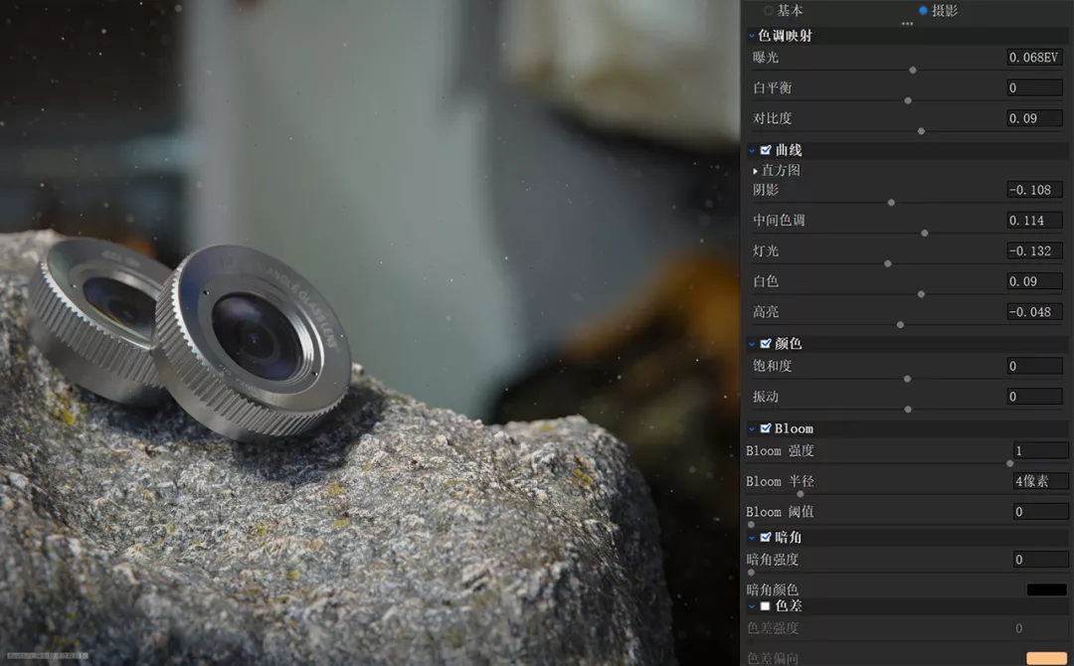Click the Bloom 半径 value field

click(x=1040, y=481)
